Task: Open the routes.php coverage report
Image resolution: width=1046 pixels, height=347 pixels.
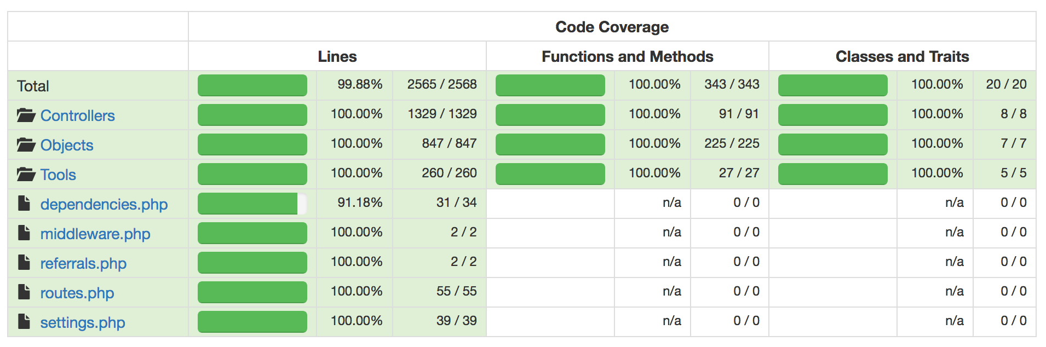Action: (77, 293)
